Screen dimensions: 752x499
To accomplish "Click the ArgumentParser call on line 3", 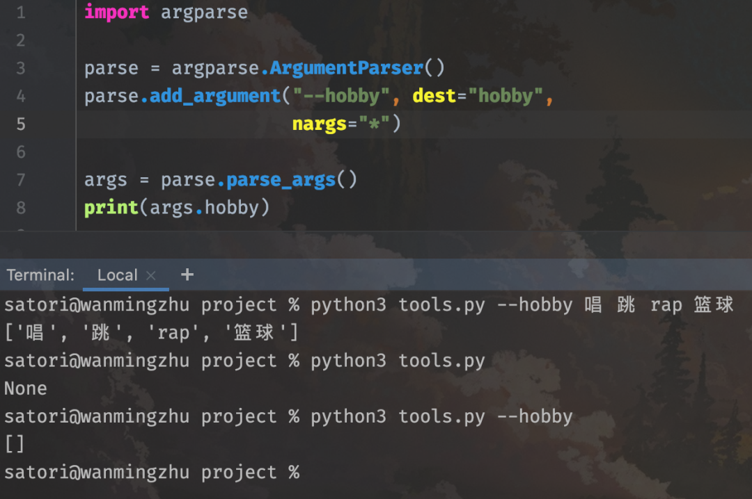I will click(346, 67).
